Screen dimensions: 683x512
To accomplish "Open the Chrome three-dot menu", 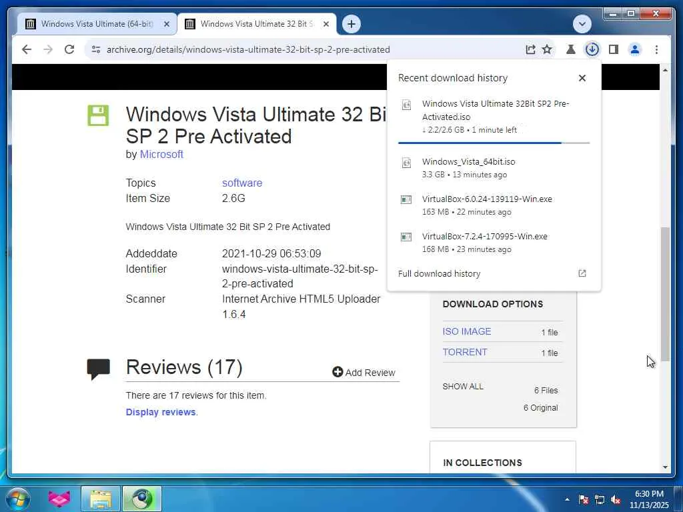I will tap(656, 49).
